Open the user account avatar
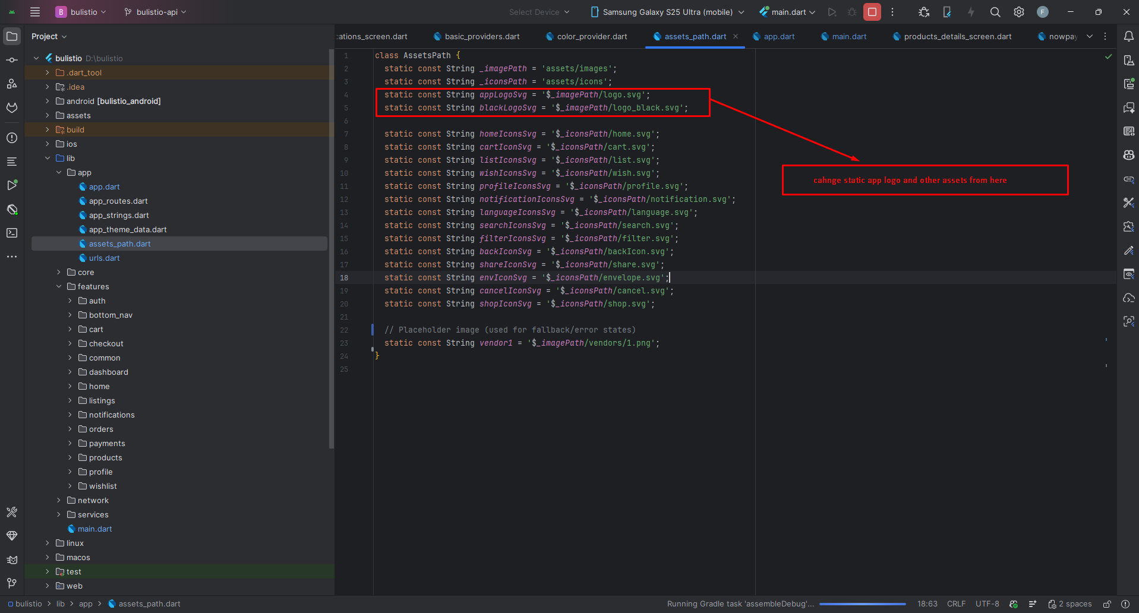 coord(1043,12)
